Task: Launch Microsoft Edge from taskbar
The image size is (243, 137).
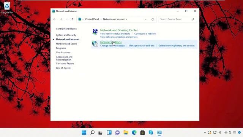Action: [134, 132]
